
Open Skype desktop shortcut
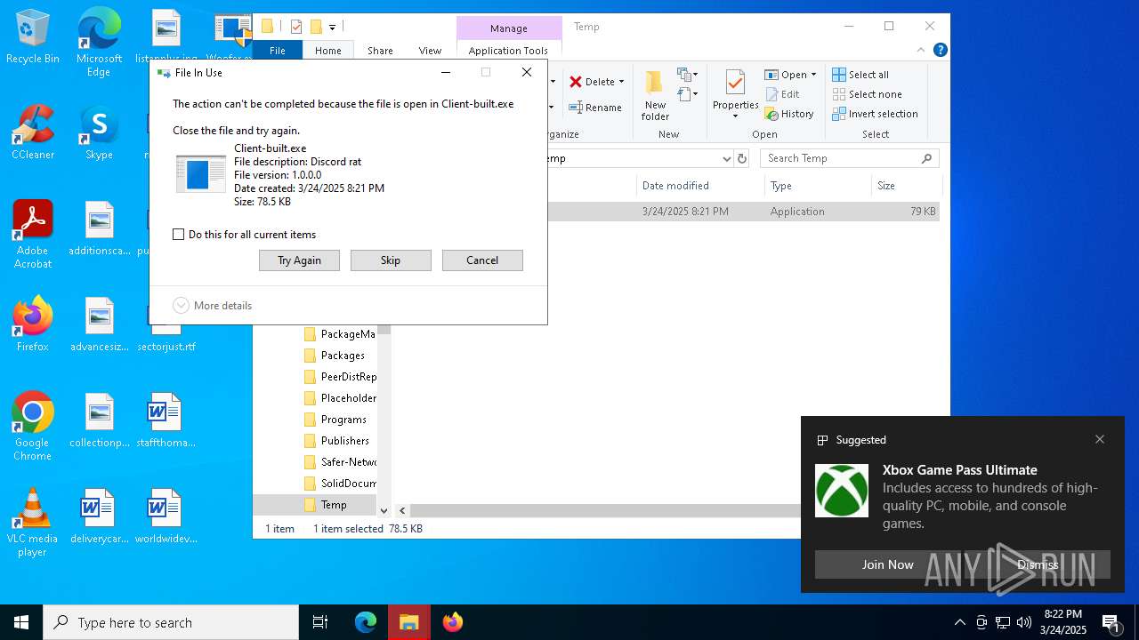point(99,133)
